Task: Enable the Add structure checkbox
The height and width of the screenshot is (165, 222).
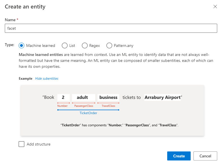Action: (21, 144)
